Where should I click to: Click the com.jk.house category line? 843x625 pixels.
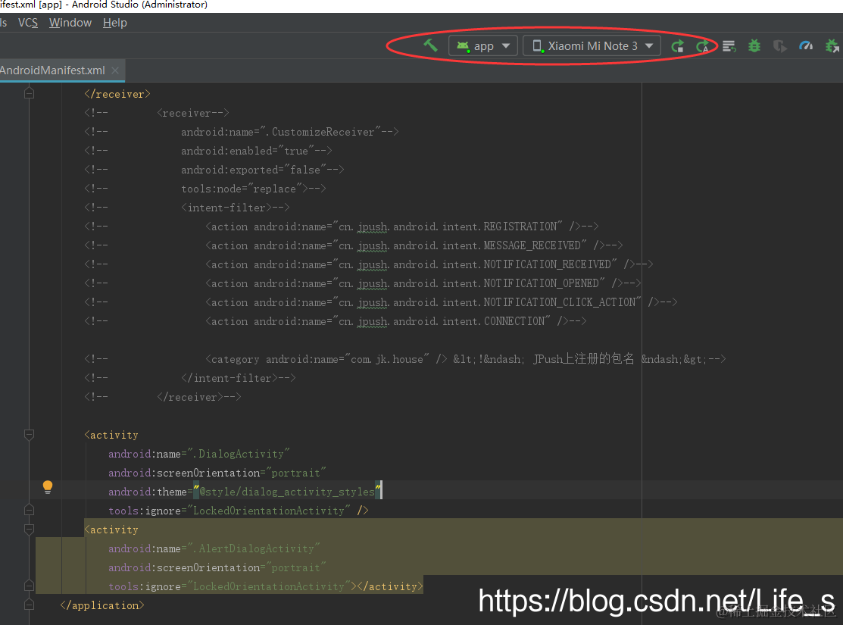[x=404, y=359]
